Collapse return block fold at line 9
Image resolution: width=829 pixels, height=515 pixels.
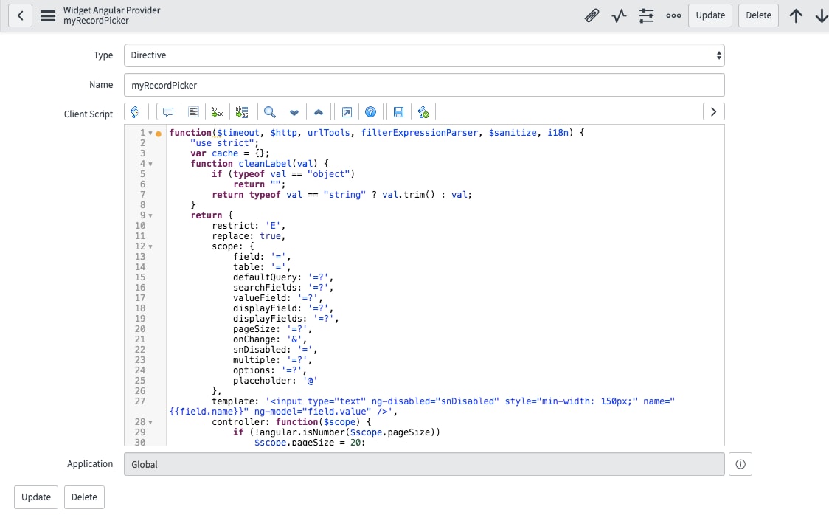click(x=150, y=215)
